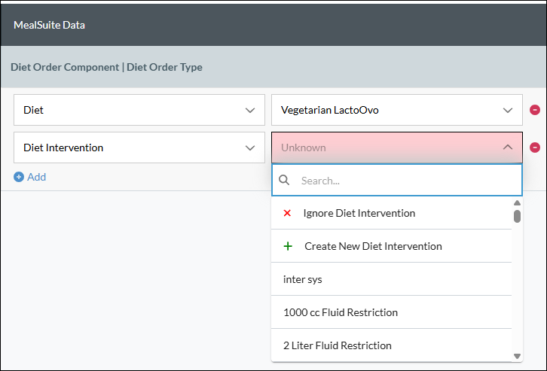Click the red X ignore icon
This screenshot has width=547, height=371.
click(287, 213)
